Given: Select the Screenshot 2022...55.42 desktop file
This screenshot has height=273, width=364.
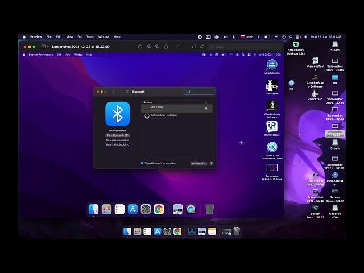Looking at the screenshot, I should 315,196.
